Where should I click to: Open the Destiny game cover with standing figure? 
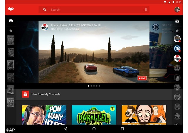coord(11,90)
